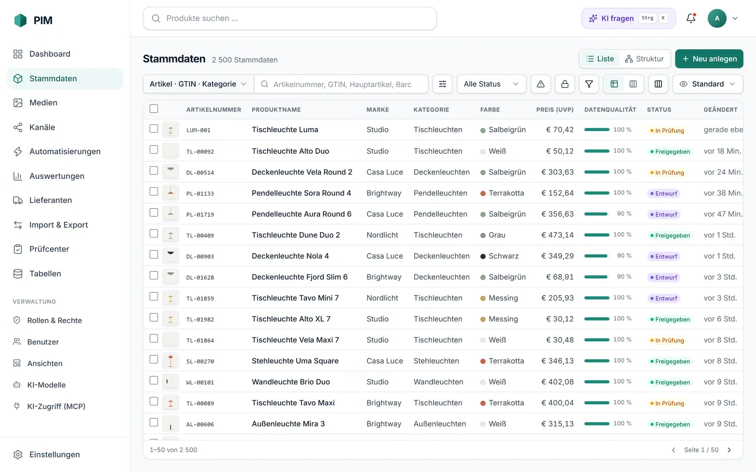Expand the Artikel · GTIN · Kategorie dropdown

click(x=198, y=84)
